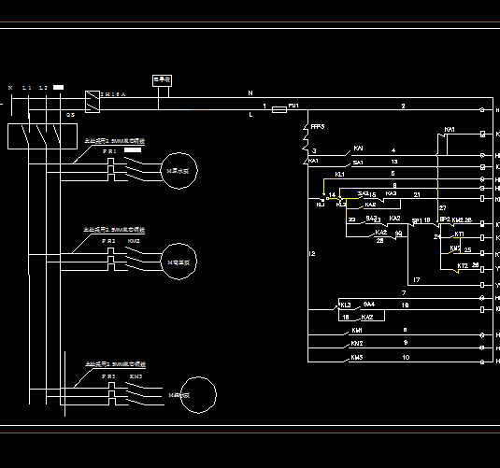Select the "SA4" switch label
The height and width of the screenshot is (468, 500).
[369, 305]
